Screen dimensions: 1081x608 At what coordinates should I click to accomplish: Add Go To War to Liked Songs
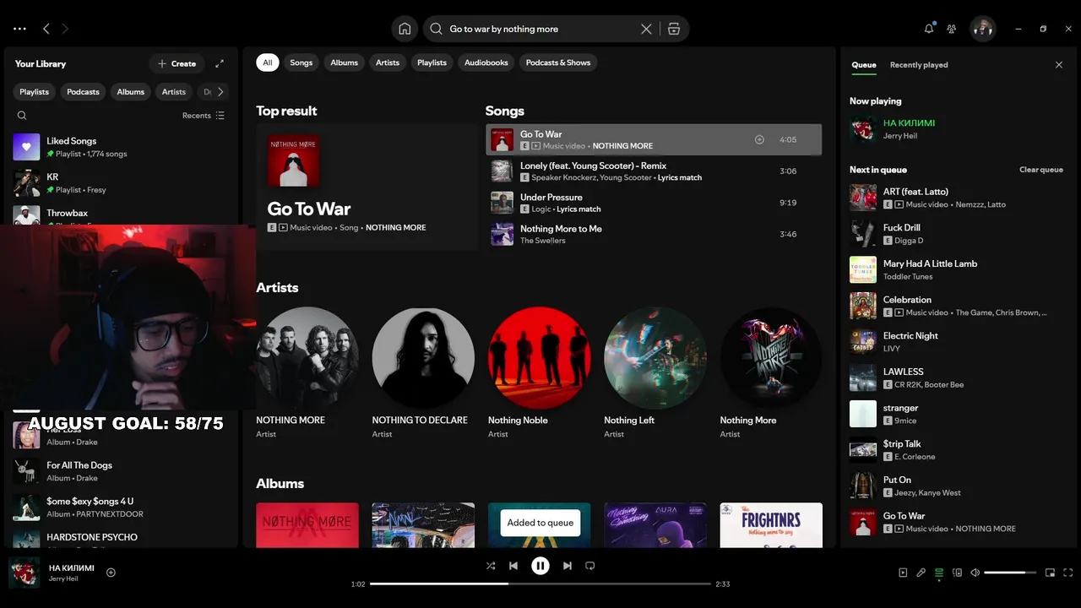coord(759,139)
